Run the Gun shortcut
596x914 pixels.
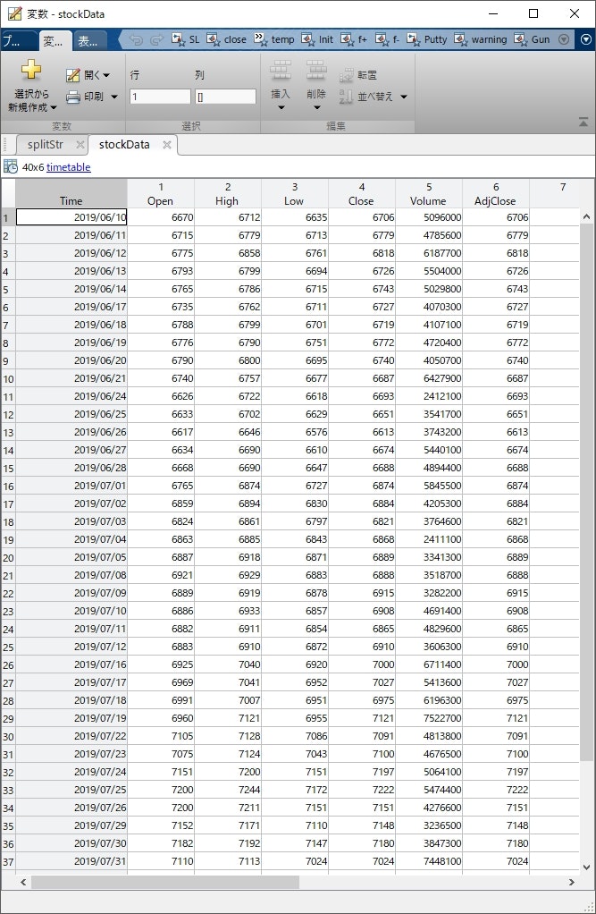click(532, 39)
